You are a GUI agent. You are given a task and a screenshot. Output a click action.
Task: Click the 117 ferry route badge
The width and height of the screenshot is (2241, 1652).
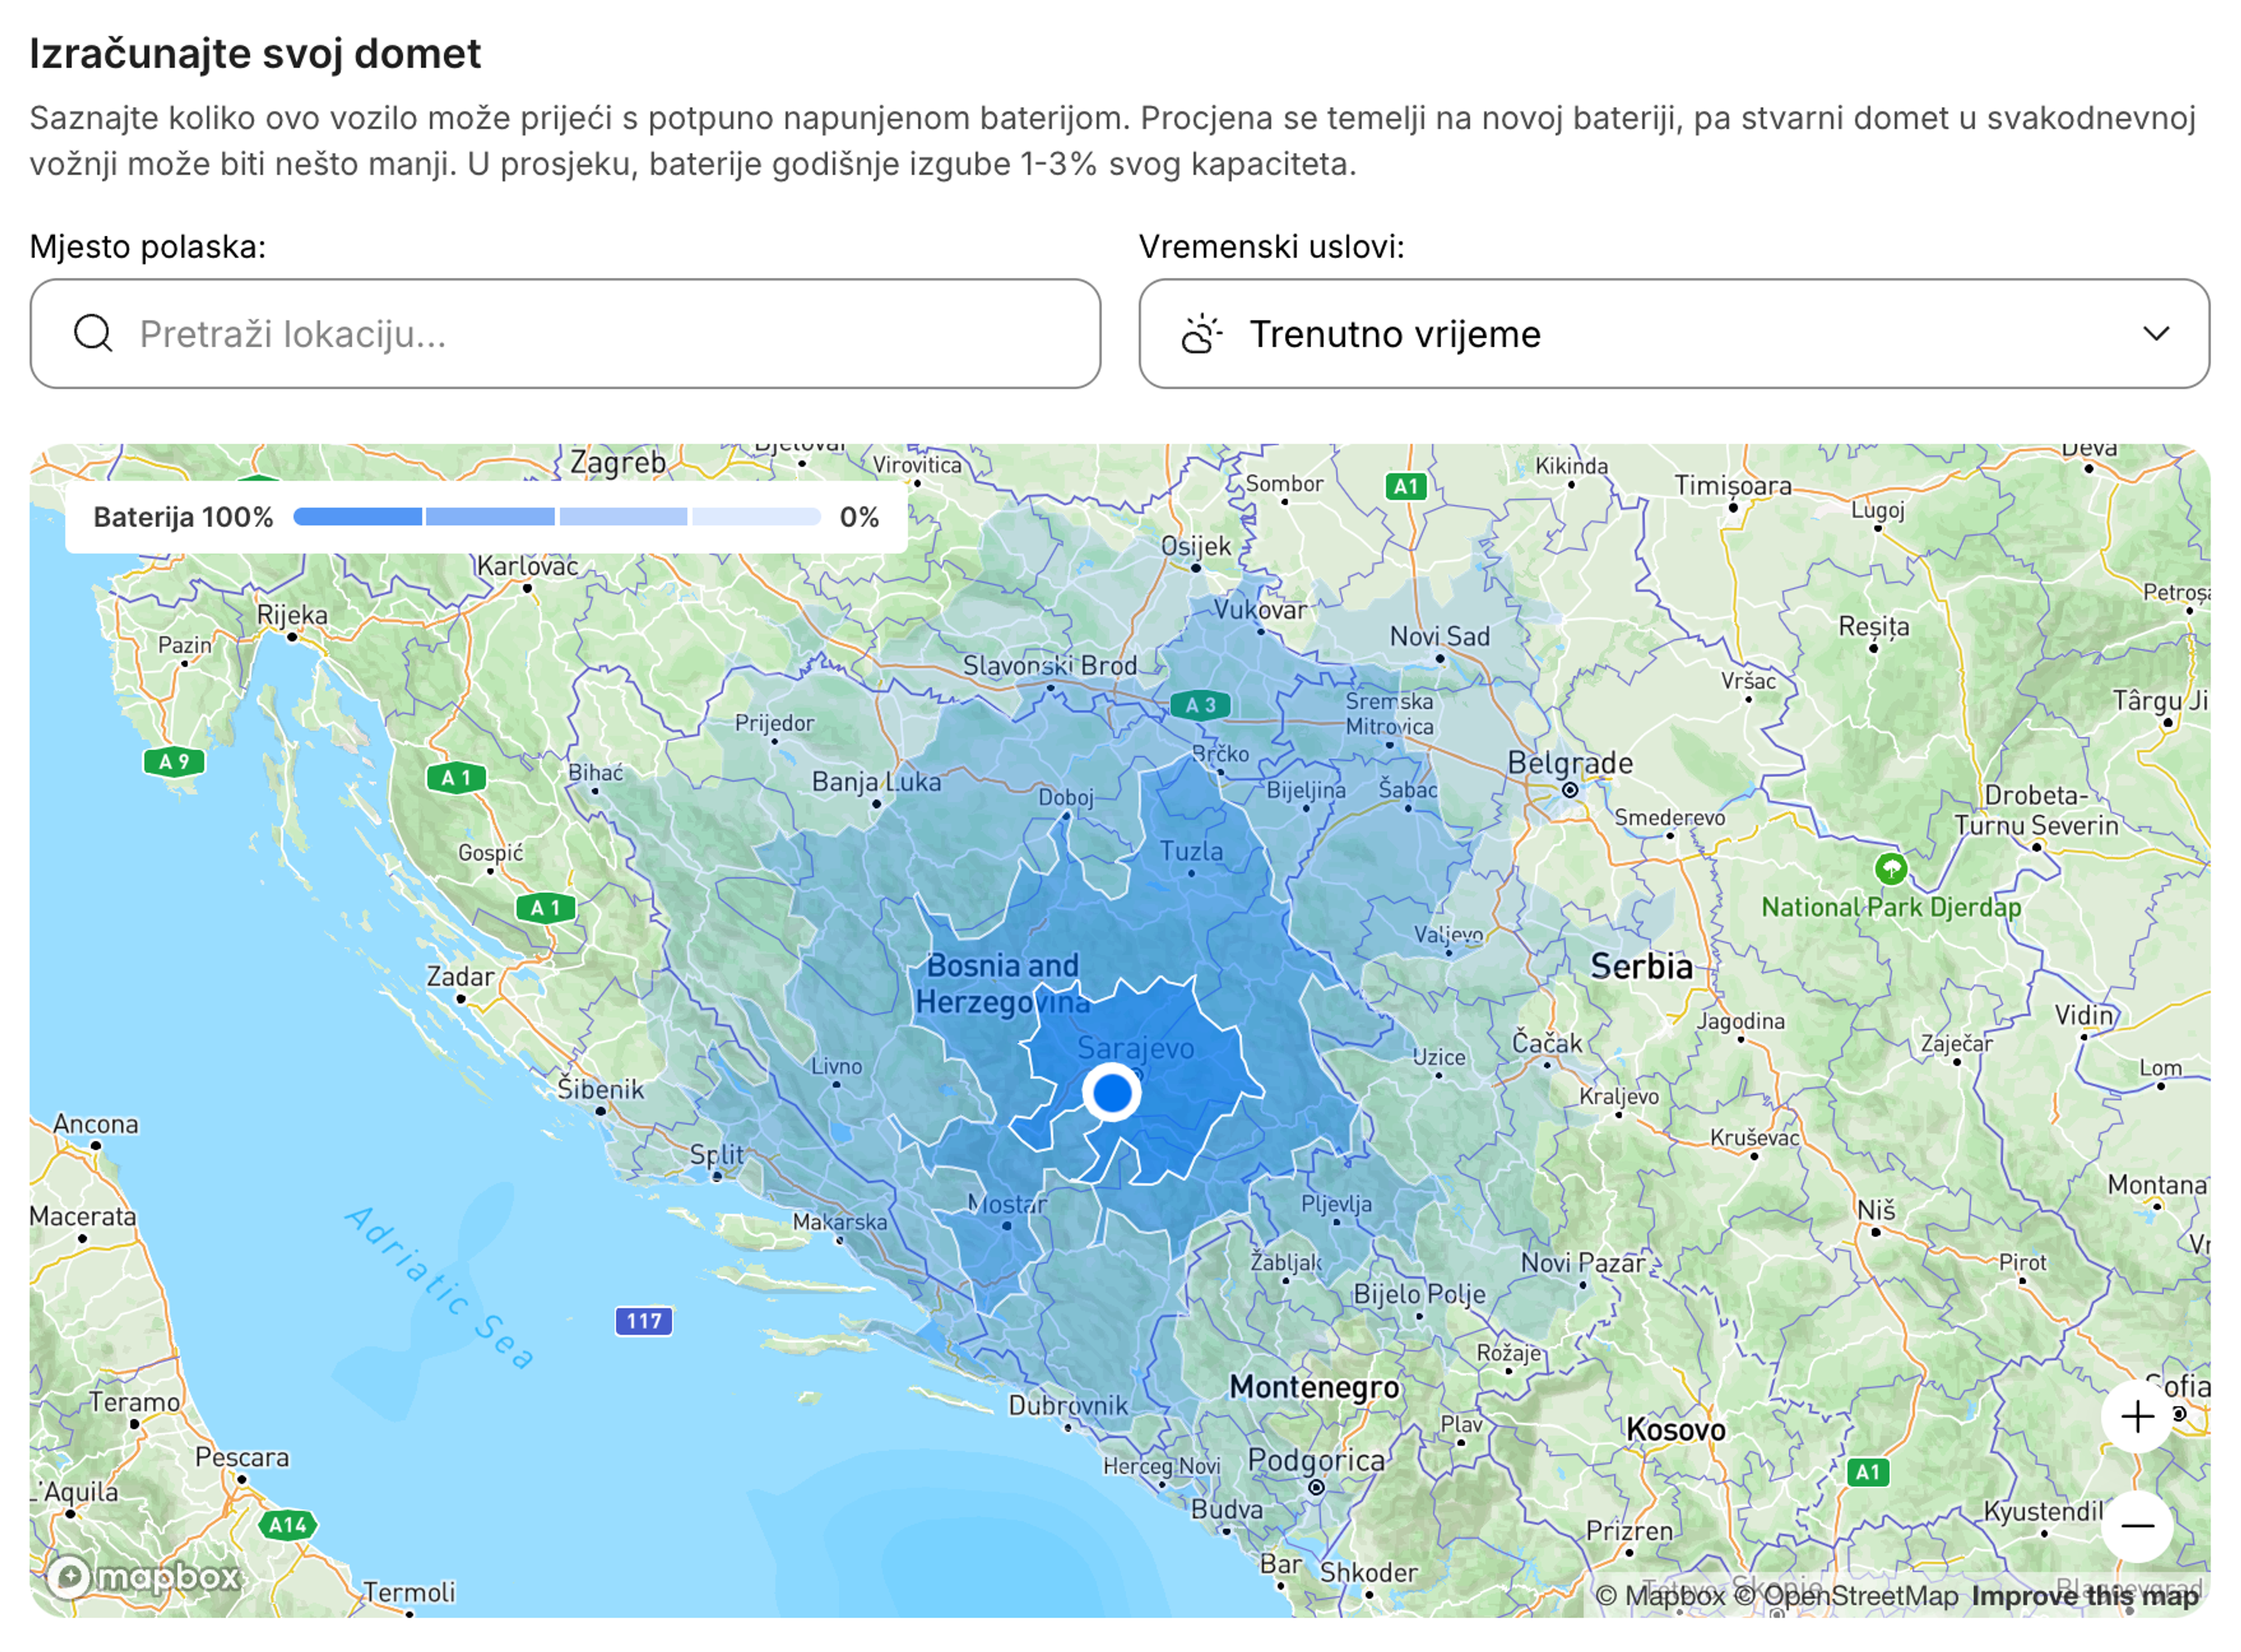coord(643,1321)
